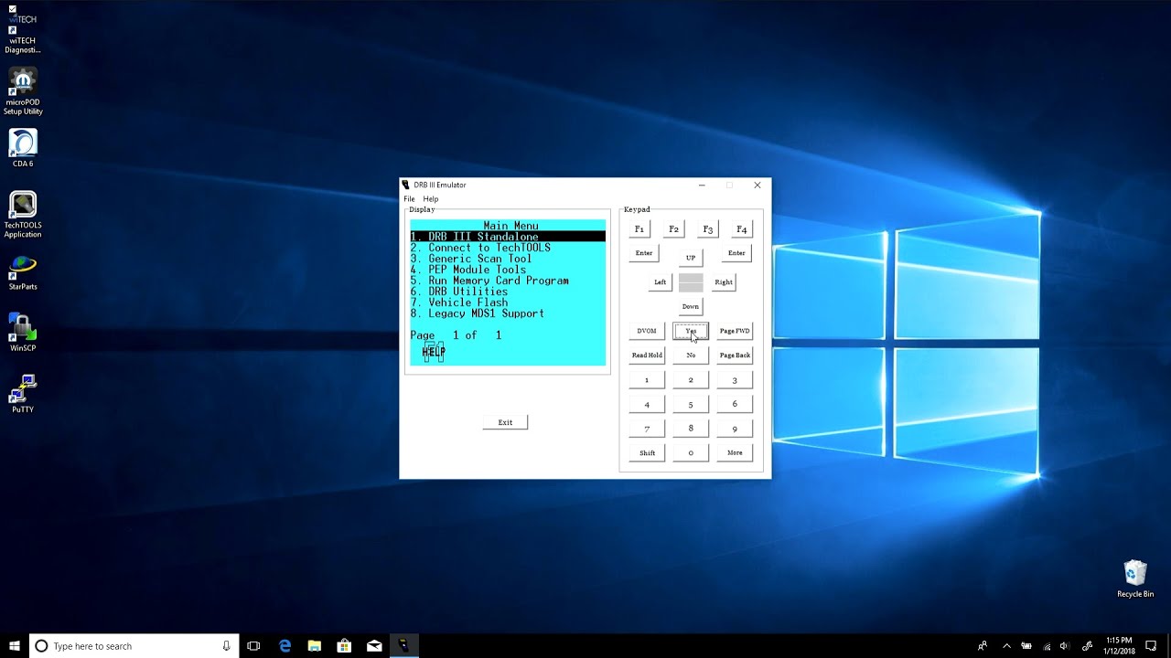The image size is (1171, 658).
Task: Click the Enter key below F1
Action: pyautogui.click(x=644, y=253)
